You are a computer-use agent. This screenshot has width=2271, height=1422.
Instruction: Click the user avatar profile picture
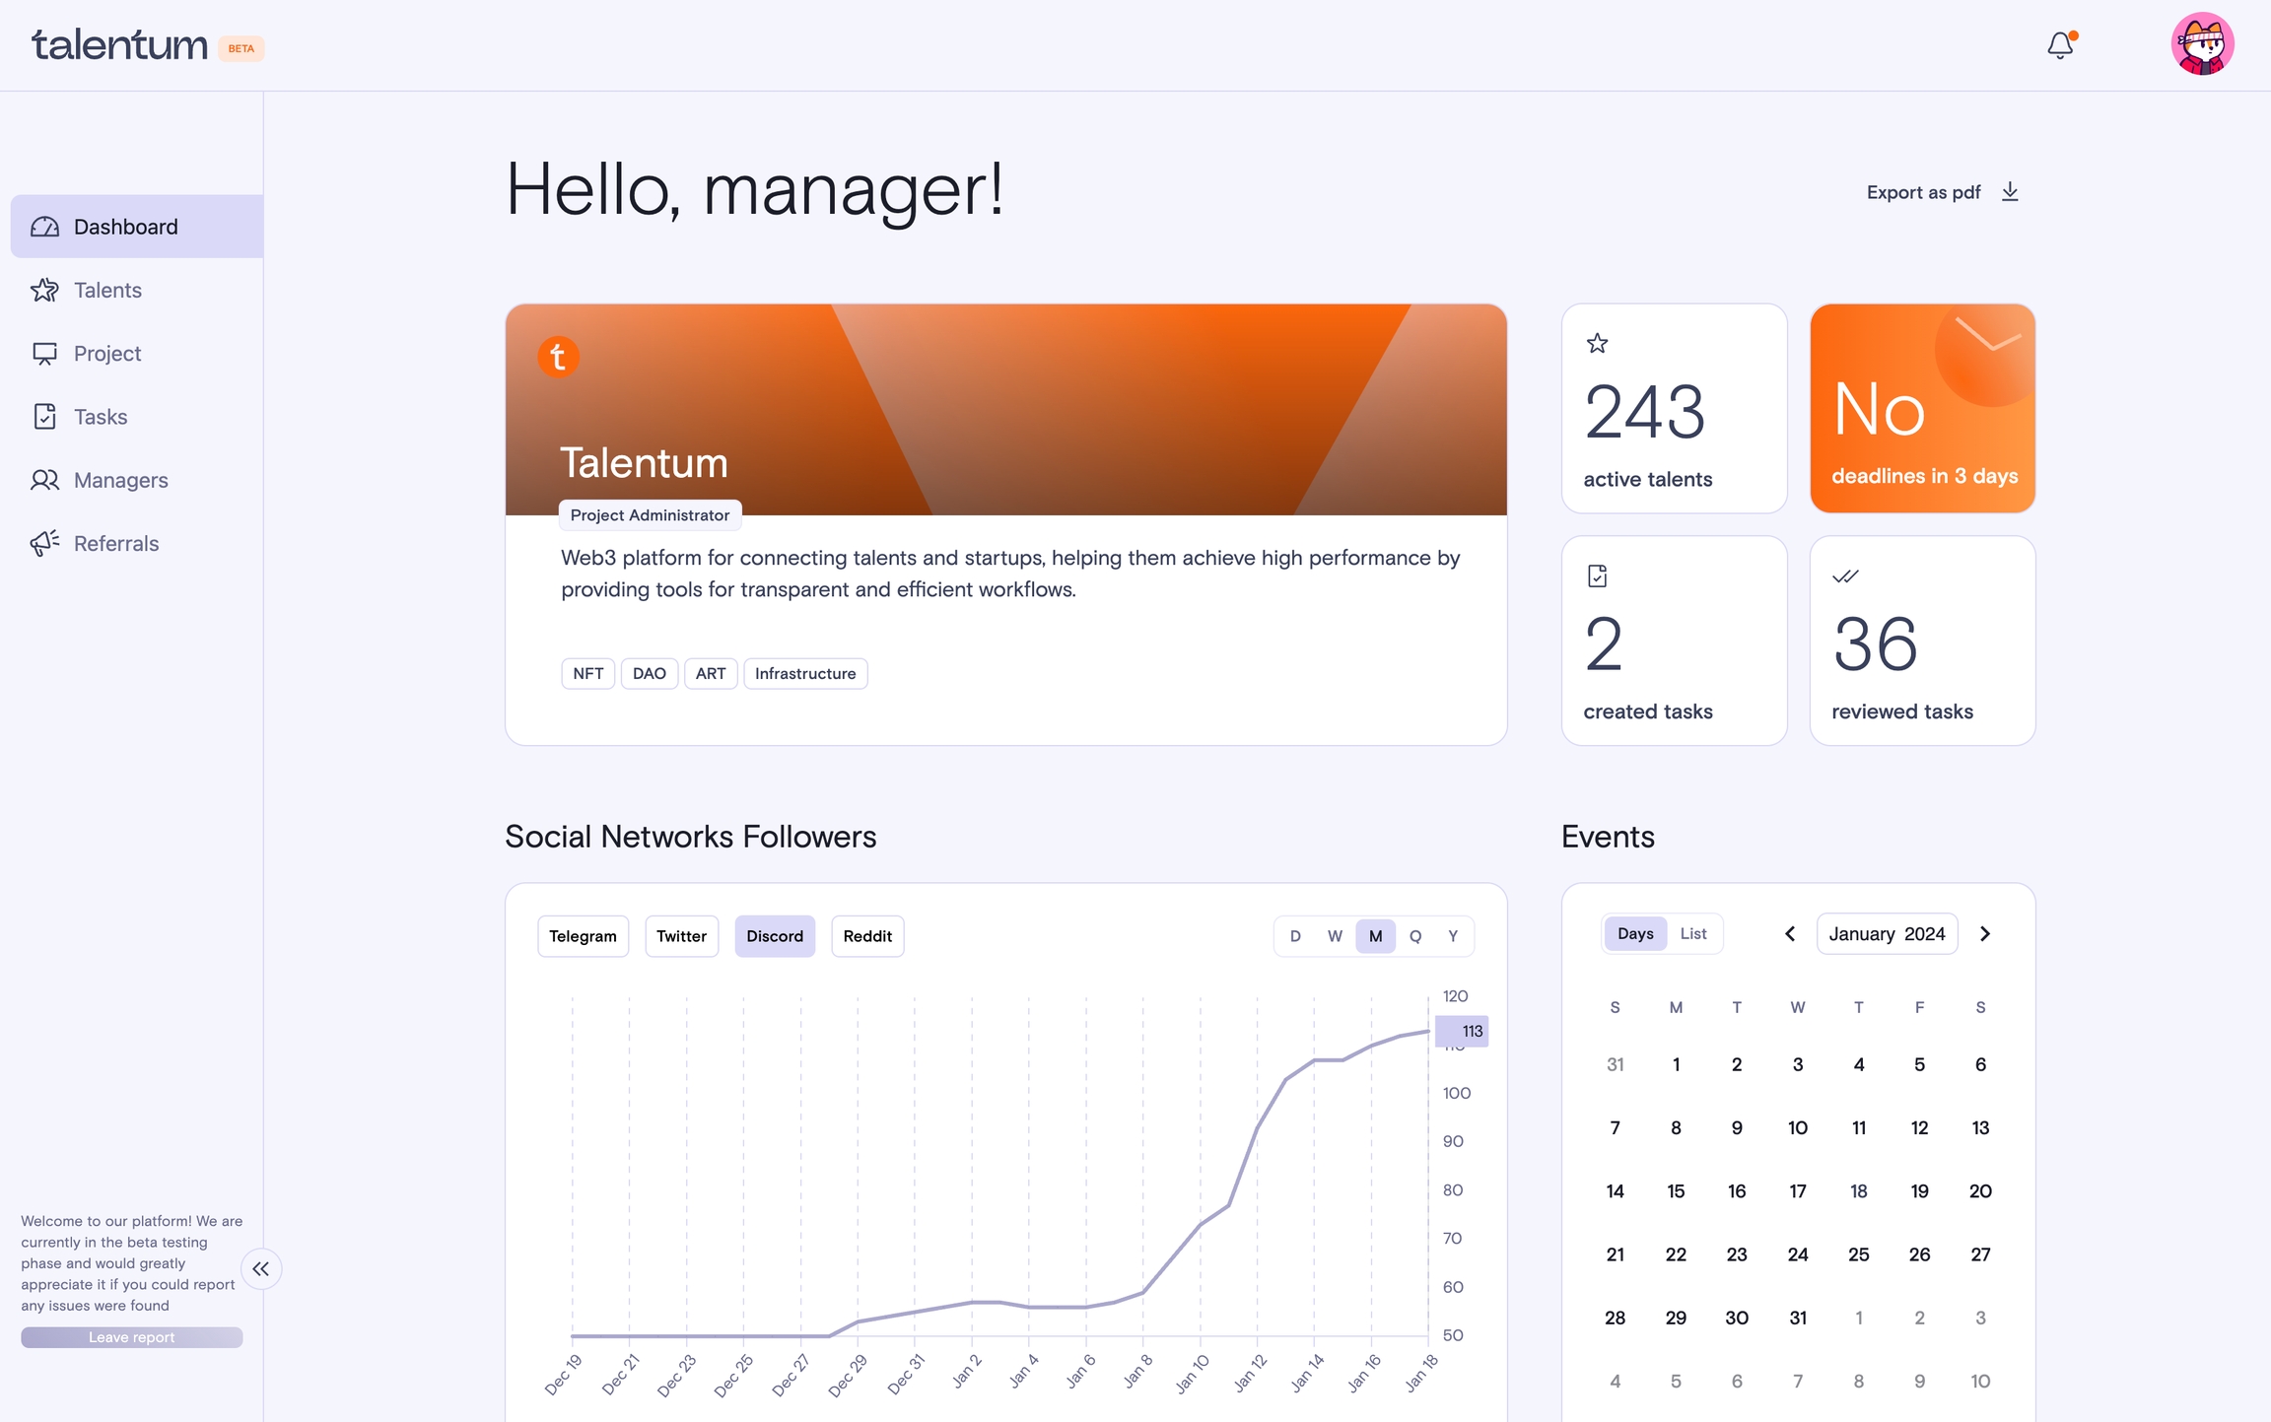coord(2202,44)
